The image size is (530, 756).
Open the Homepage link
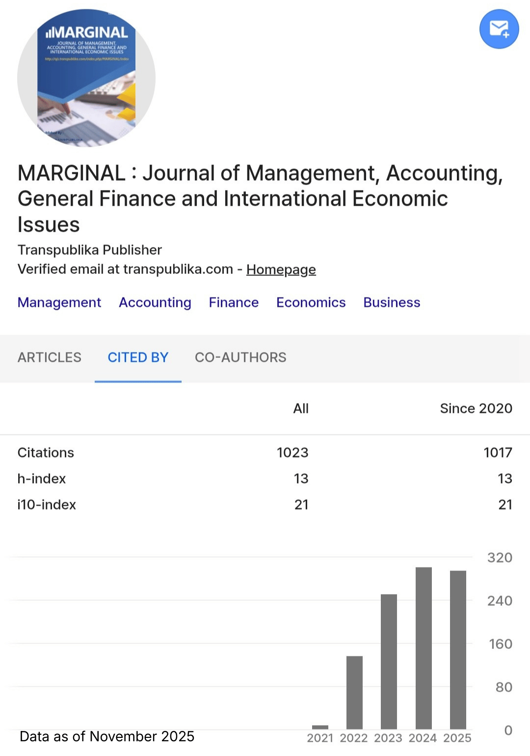[x=281, y=270]
